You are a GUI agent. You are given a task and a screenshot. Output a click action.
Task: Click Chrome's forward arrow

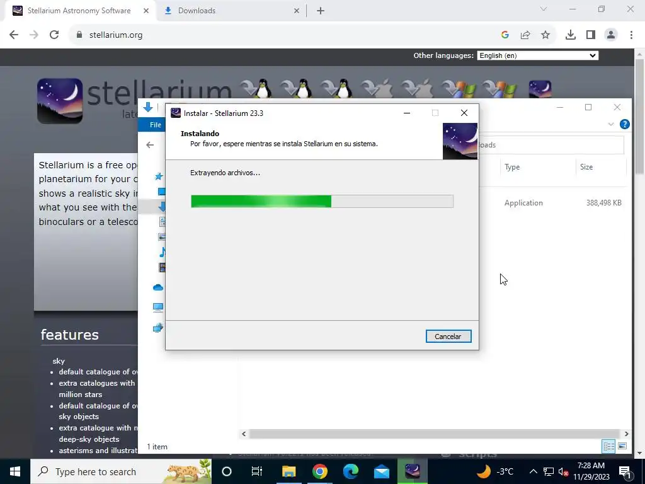pyautogui.click(x=34, y=35)
